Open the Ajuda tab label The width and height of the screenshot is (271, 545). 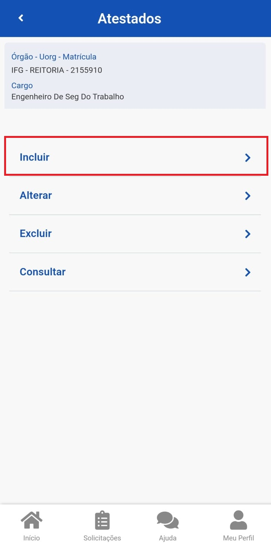(x=167, y=538)
